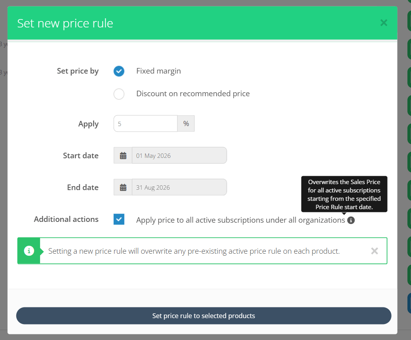Screen dimensions: 411x340
Task: Click the Sales Price overwrite tooltip
Action: 344,194
